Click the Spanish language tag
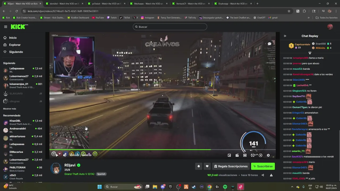This screenshot has width=340, height=191. [101, 174]
